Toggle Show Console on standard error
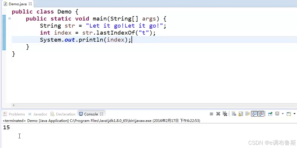The width and height of the screenshot is (297, 148). (x=261, y=114)
